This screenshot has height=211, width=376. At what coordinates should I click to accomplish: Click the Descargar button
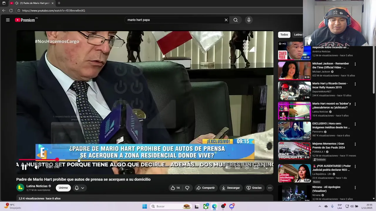click(x=231, y=188)
